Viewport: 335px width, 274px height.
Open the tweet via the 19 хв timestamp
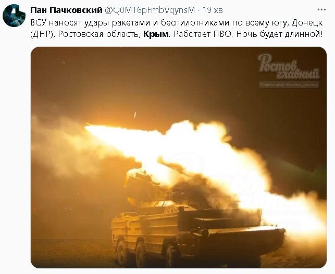pyautogui.click(x=212, y=10)
